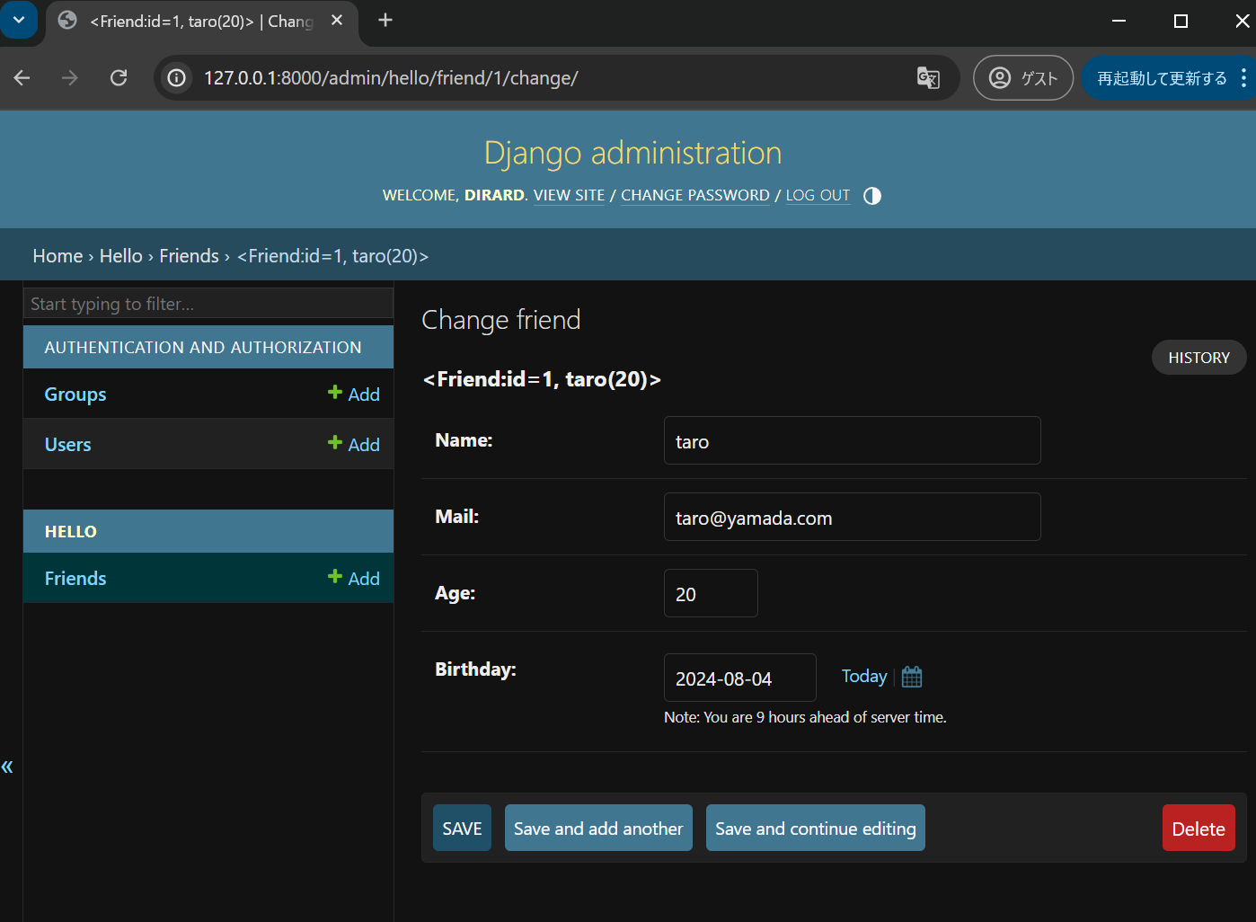Click the Birthday: field label

click(475, 669)
